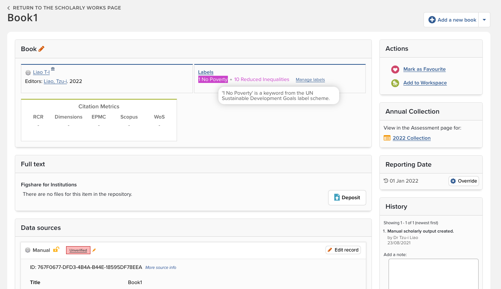Open the Manage labels link
This screenshot has height=289, width=501.
click(x=310, y=80)
